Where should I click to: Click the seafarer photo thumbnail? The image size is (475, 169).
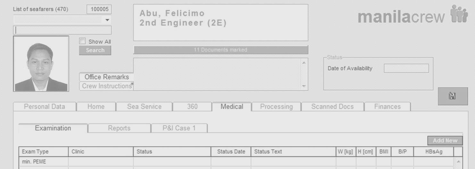point(41,64)
